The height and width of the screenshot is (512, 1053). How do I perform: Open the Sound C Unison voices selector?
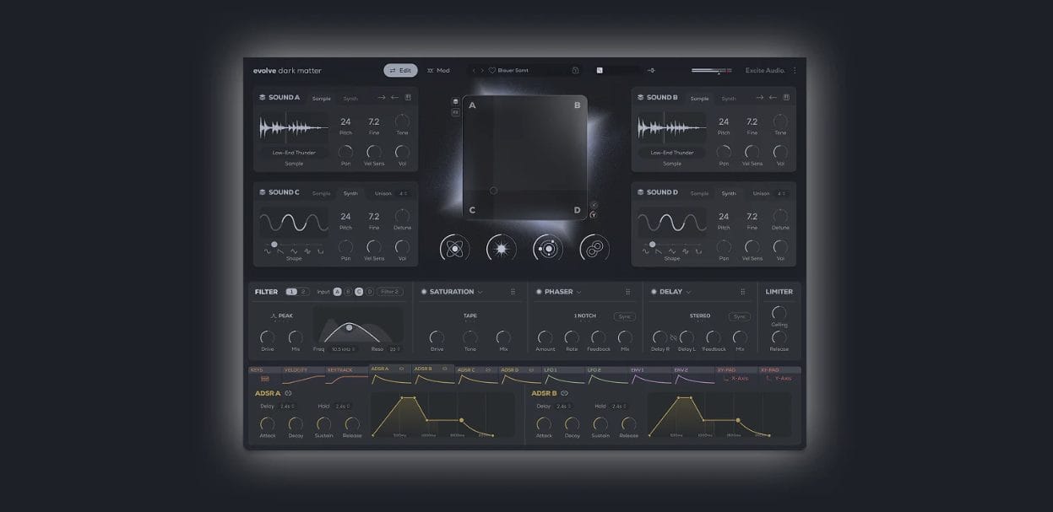(404, 193)
